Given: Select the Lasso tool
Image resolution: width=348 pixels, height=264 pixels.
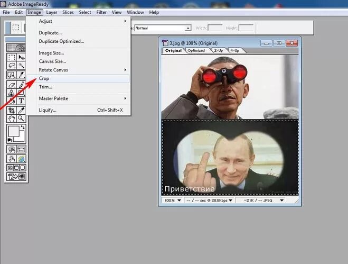Looking at the screenshot, I should (12, 66).
